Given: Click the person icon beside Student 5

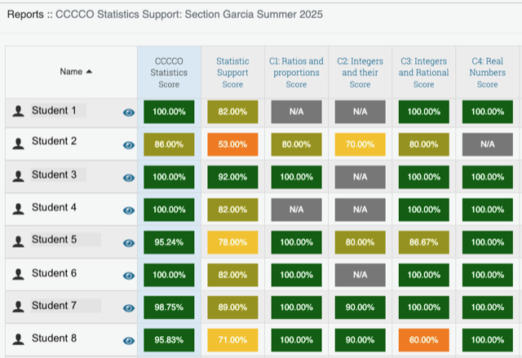Looking at the screenshot, I should click(x=19, y=241).
